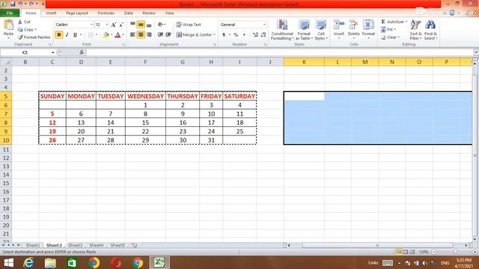This screenshot has width=479, height=269.
Task: Click the Insert cells icon
Action: (339, 25)
